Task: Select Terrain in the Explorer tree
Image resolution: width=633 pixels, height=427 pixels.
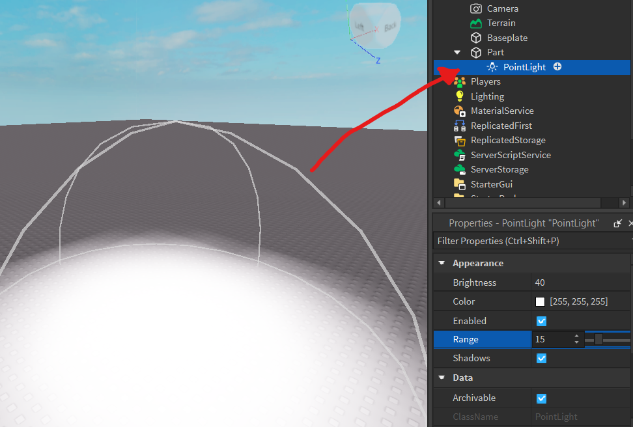Action: 501,23
